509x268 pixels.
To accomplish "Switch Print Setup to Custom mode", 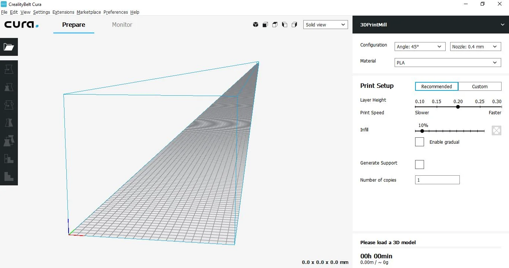I will 480,86.
